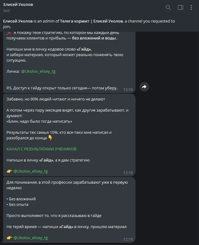Click the P.S. line about guide access
The height and width of the screenshot is (245, 199).
(62, 88)
